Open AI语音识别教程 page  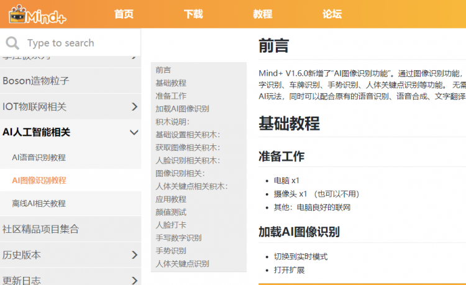pyautogui.click(x=39, y=157)
